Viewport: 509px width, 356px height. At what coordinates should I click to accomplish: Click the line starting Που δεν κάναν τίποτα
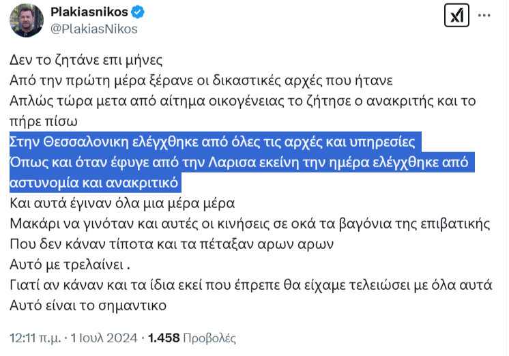pyautogui.click(x=171, y=244)
